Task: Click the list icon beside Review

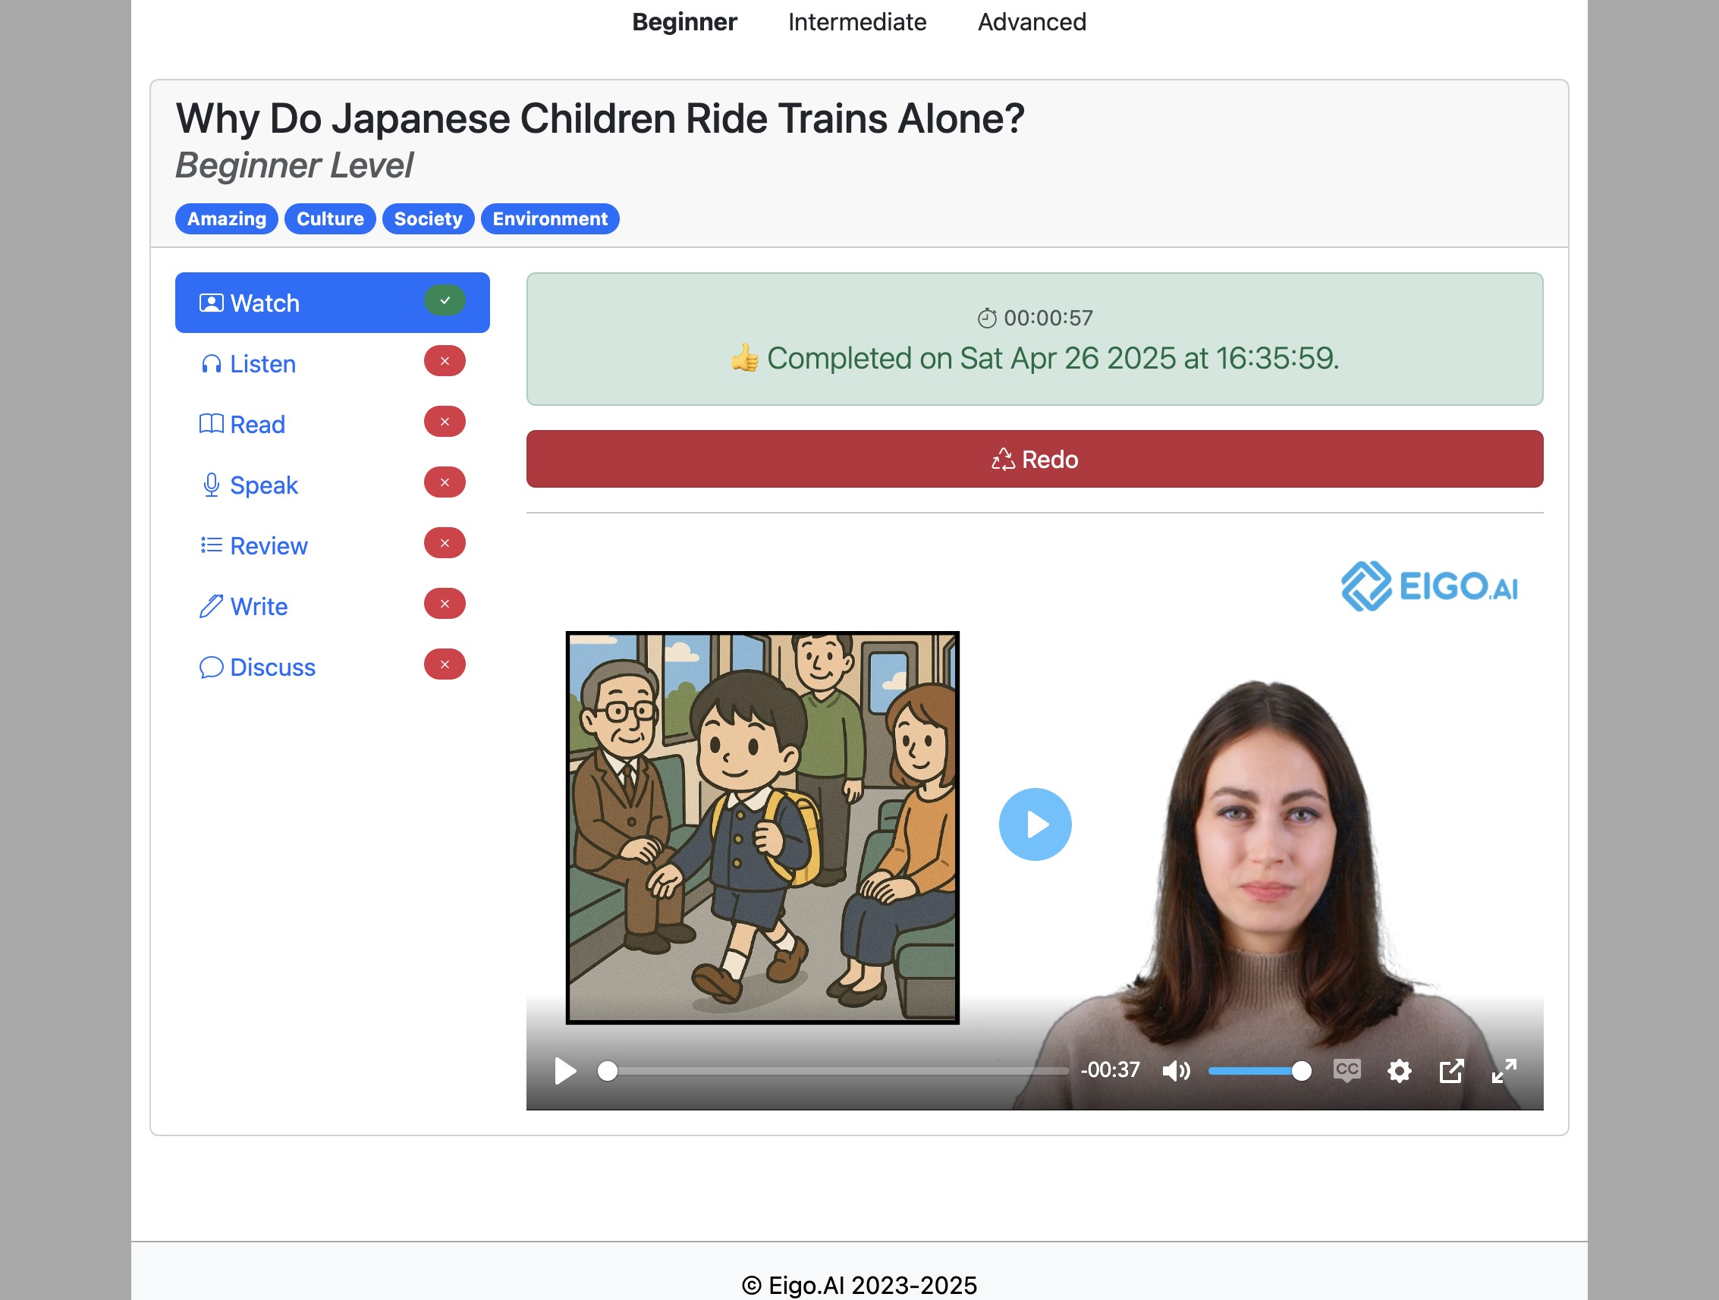Action: pyautogui.click(x=212, y=545)
